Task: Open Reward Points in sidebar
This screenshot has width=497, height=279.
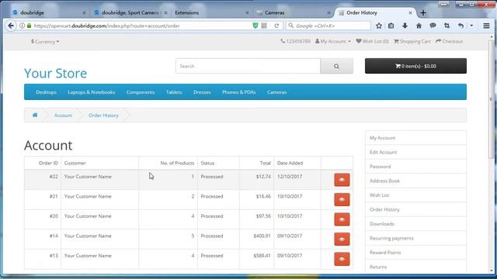Action: pos(415,253)
